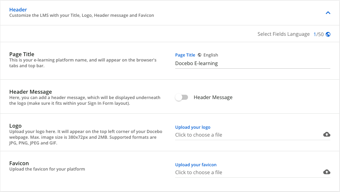Edit the Docebo E-learning page title field

(x=253, y=63)
